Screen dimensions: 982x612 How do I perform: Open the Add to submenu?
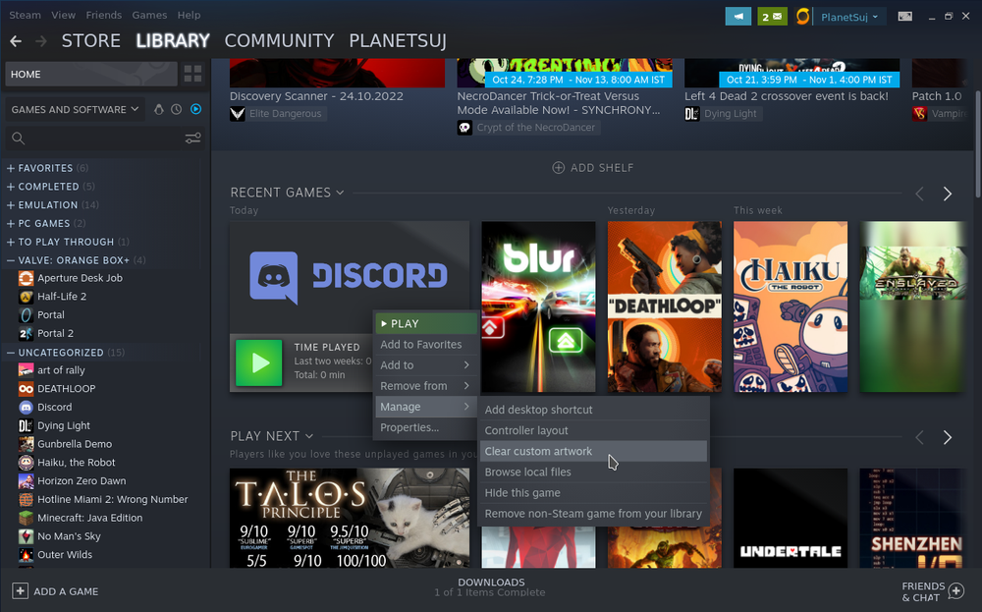[x=426, y=365]
